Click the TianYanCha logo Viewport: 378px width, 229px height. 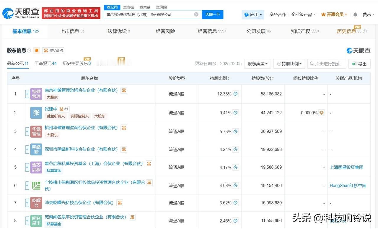[x=21, y=13]
